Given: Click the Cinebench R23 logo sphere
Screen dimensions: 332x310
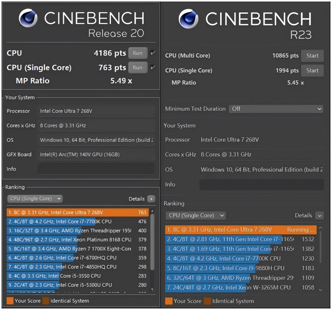Looking at the screenshot, I should click(188, 19).
